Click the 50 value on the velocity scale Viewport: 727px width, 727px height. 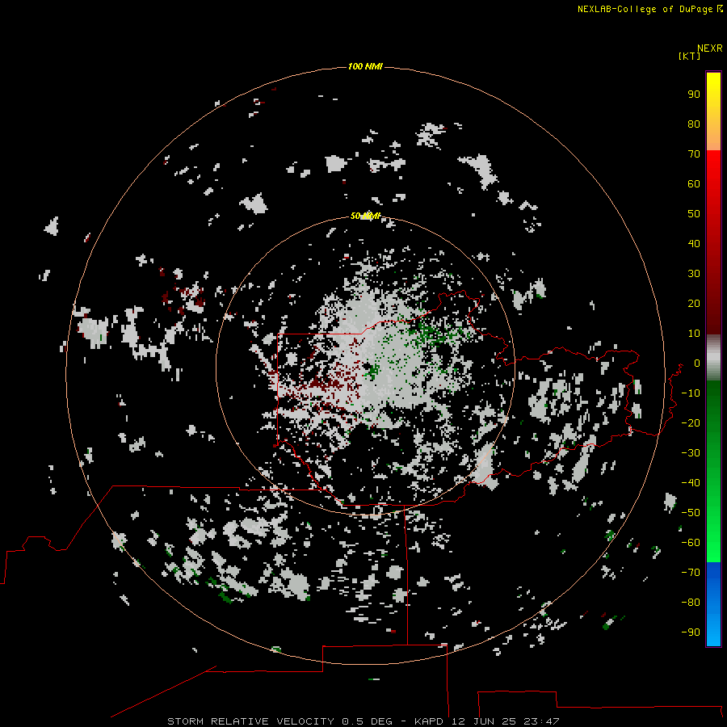694,214
